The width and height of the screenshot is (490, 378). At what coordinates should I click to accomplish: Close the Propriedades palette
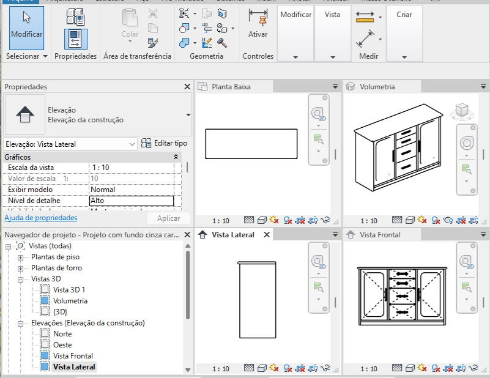coord(187,86)
